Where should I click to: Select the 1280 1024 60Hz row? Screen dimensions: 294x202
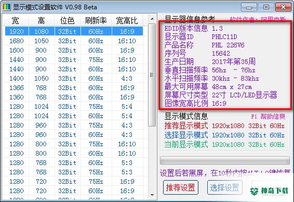(74, 116)
